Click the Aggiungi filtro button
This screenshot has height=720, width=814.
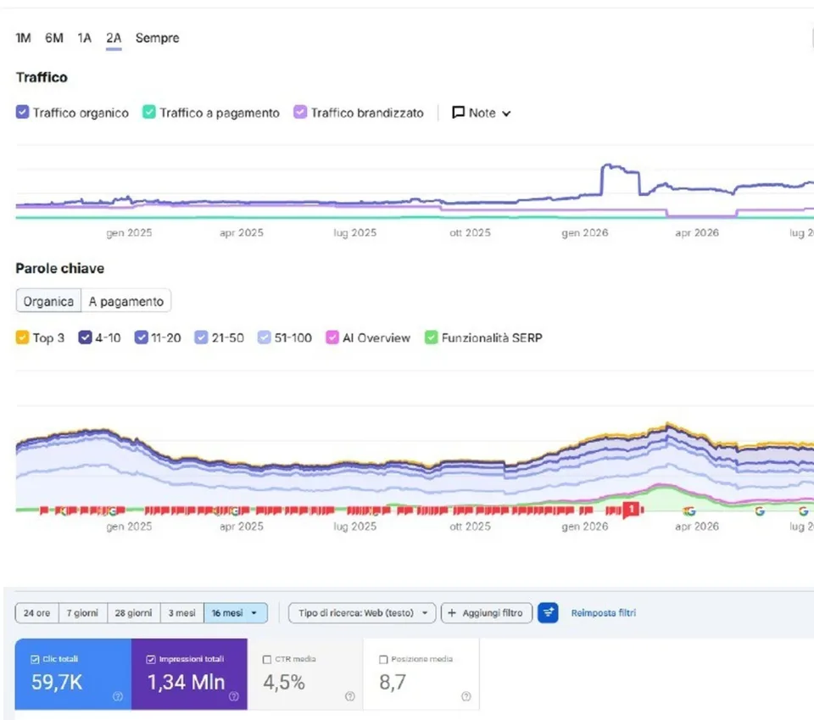pyautogui.click(x=487, y=613)
